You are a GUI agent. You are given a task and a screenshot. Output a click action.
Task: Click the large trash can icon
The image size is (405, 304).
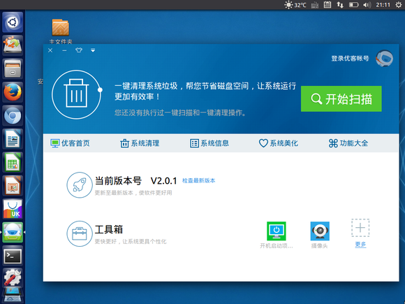[76, 94]
